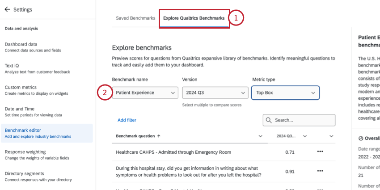The height and width of the screenshot is (190, 380).
Task: Select the Explore Qualtrics Benchmarks tab
Action: [x=194, y=18]
